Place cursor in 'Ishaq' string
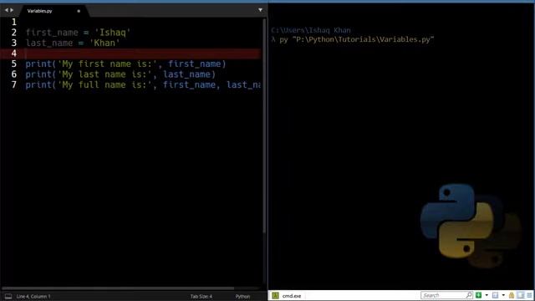 point(113,33)
